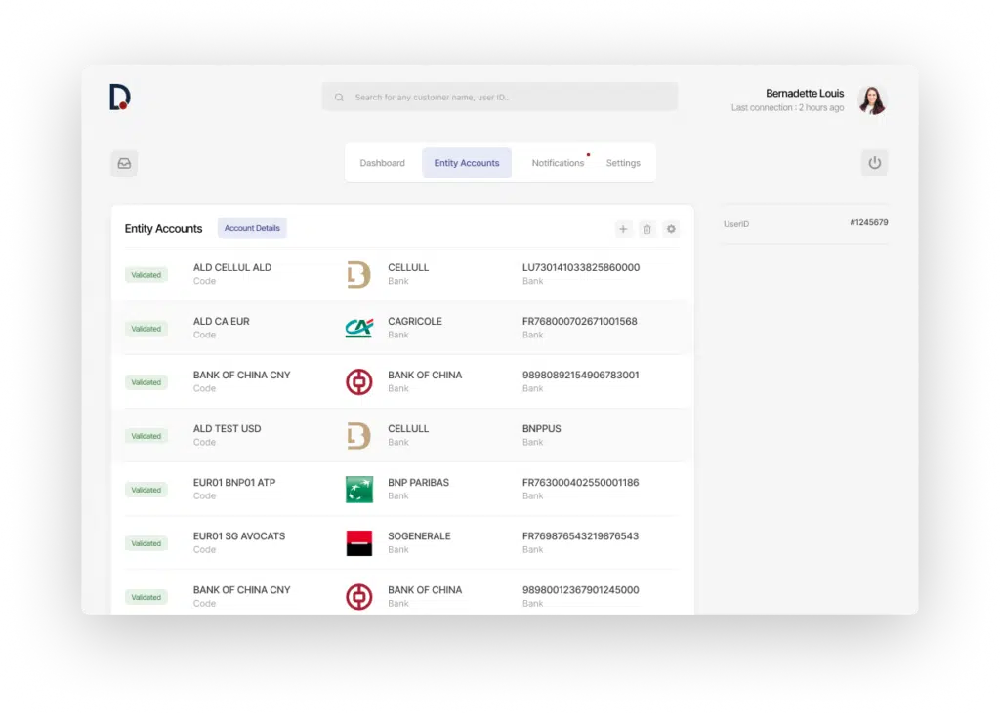Select the EUR01 SG AVOCATS account name
The image size is (1000, 713).
239,535
